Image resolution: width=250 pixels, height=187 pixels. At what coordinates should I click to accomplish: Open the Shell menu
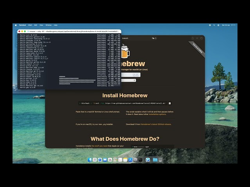pyautogui.click(x=30, y=25)
